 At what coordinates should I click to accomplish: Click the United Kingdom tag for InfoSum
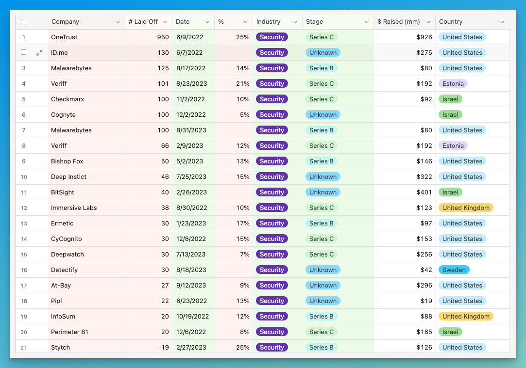click(466, 317)
